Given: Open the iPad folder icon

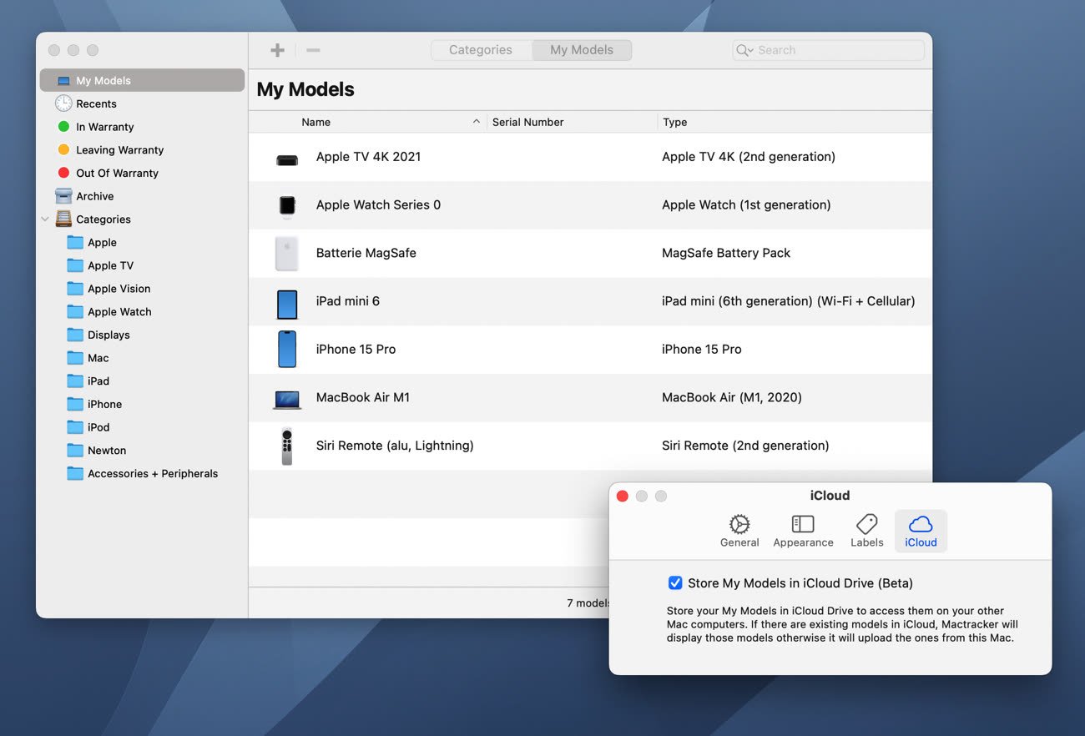Looking at the screenshot, I should [x=75, y=381].
